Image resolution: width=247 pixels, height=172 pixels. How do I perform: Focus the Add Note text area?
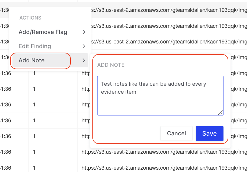coord(160,95)
